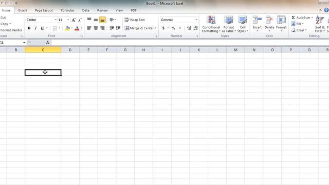Toggle Underline formatting

(x=42, y=28)
